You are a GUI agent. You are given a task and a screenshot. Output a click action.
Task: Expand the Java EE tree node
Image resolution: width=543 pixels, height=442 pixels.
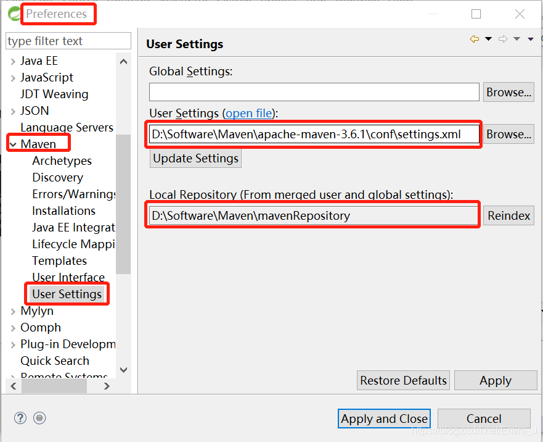13,61
